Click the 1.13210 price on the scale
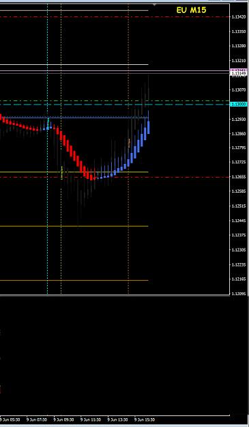 (238, 61)
